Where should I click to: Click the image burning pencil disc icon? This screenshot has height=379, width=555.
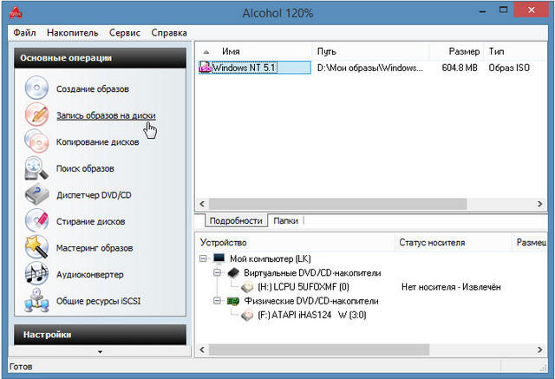tap(36, 114)
